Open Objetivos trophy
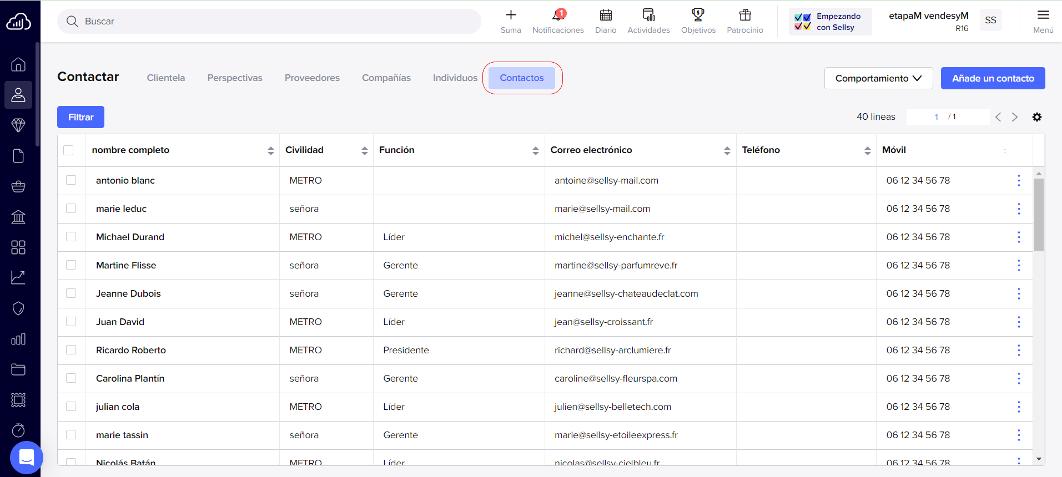The width and height of the screenshot is (1062, 477). pyautogui.click(x=698, y=21)
